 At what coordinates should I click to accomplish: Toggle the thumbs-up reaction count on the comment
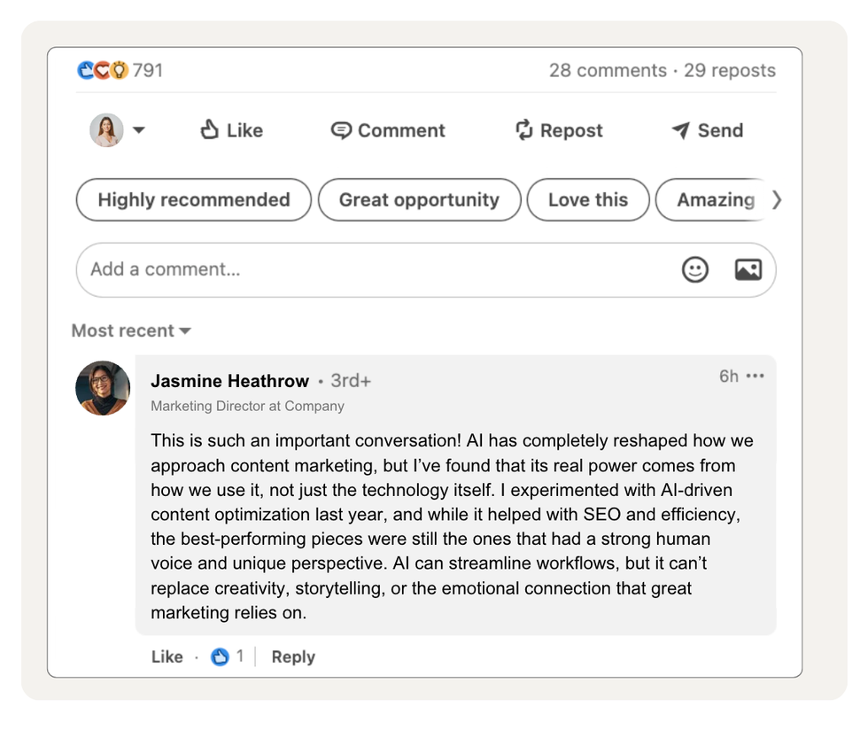pos(227,656)
